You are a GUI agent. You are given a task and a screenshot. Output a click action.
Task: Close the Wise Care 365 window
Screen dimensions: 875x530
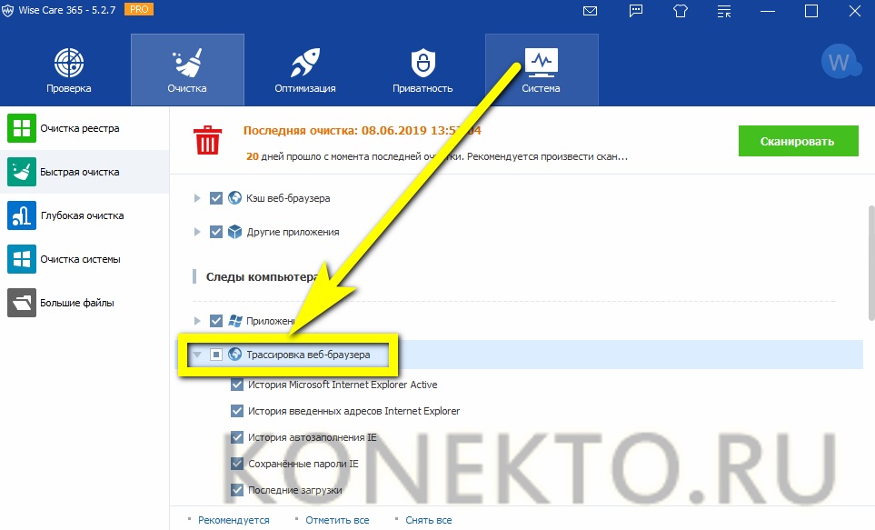(855, 11)
